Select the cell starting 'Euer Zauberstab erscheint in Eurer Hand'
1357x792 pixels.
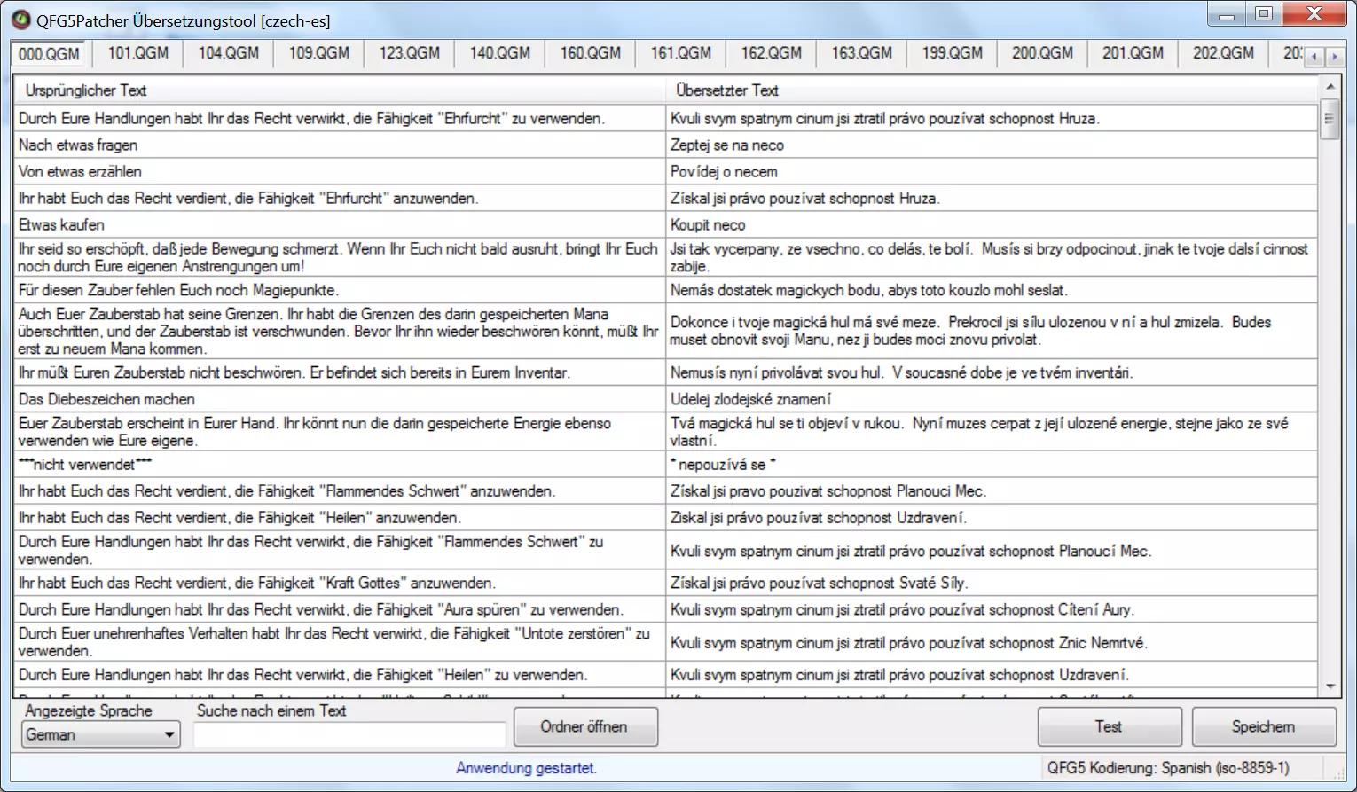click(340, 432)
